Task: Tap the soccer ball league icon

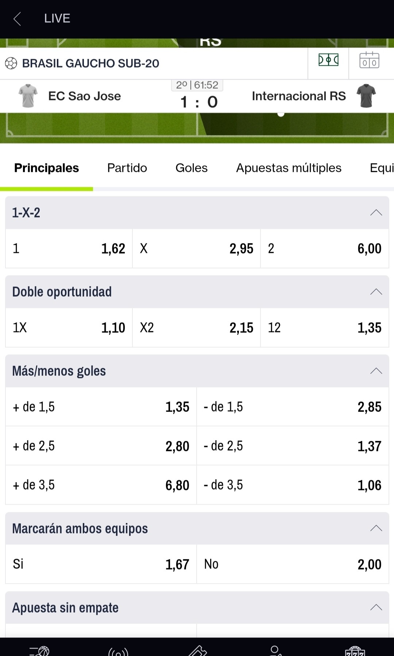Action: click(11, 63)
